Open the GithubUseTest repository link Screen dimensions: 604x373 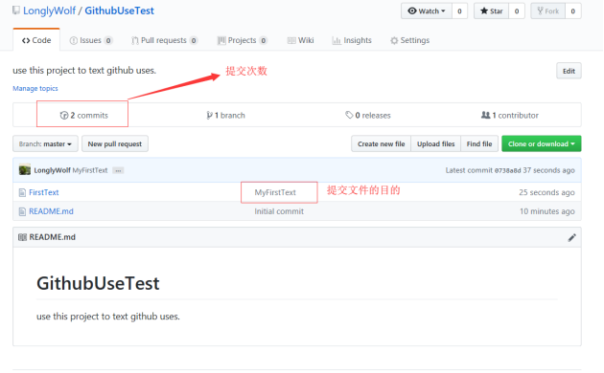120,11
